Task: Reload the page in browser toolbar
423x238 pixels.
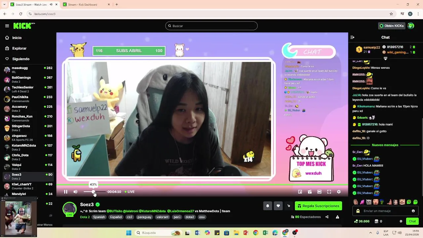Action: pos(20,14)
